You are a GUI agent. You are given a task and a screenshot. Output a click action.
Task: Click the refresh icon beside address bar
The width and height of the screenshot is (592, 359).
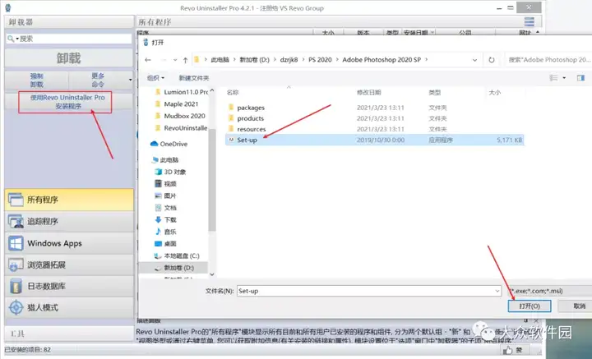point(491,60)
